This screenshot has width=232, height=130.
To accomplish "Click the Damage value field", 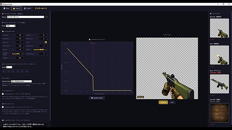I will tap(19, 35).
